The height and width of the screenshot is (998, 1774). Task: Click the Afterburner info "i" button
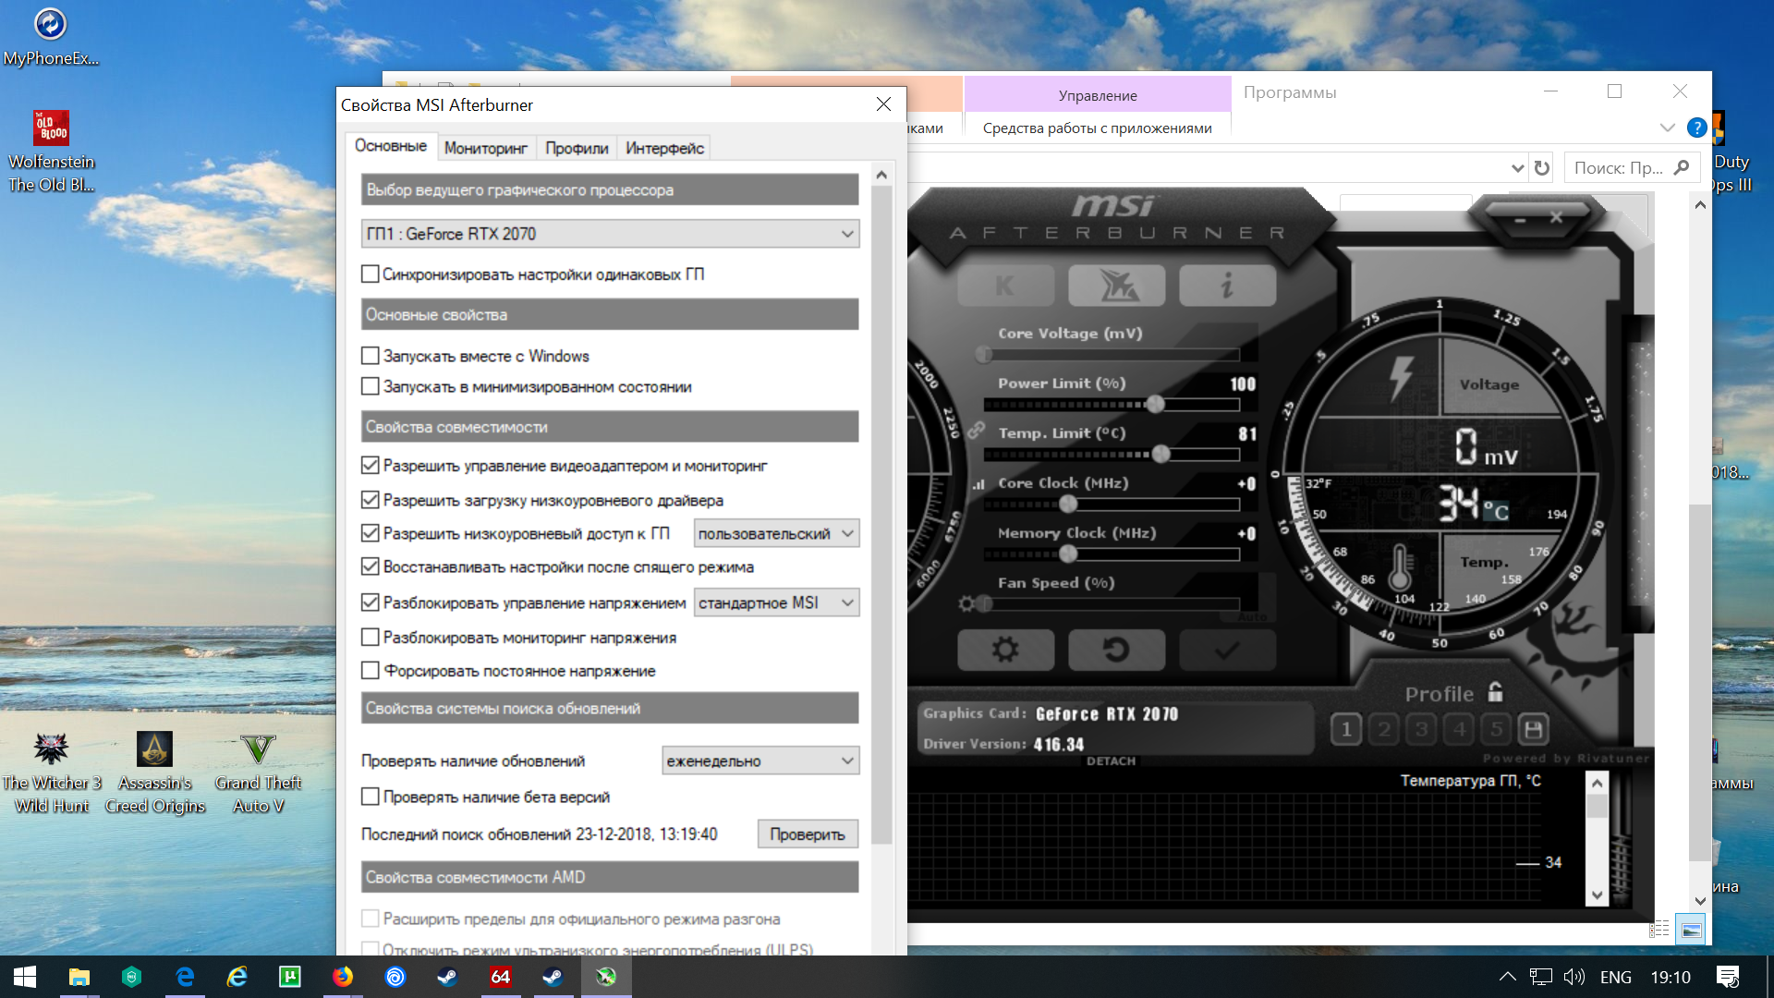click(1227, 286)
